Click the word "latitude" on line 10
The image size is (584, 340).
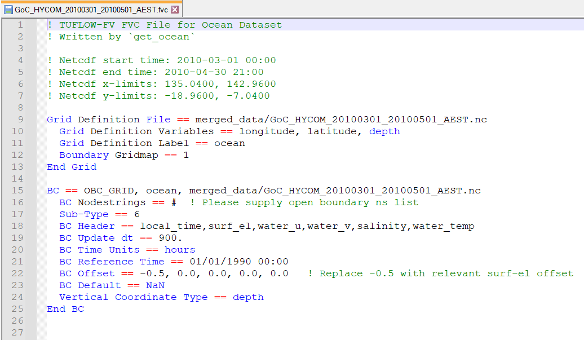[332, 131]
